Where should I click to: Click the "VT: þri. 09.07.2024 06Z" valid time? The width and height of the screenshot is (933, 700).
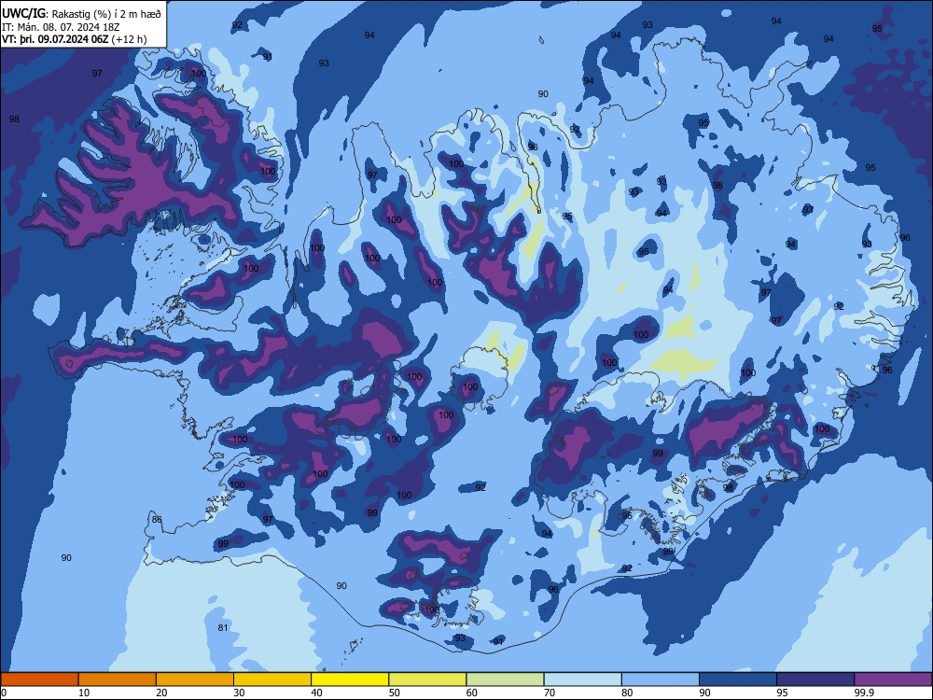55,40
